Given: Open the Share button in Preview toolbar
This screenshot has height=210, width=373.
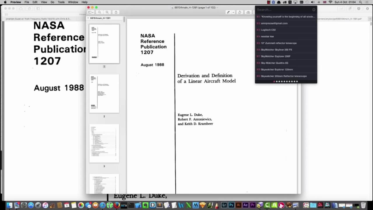Looking at the screenshot, I should (116, 12).
